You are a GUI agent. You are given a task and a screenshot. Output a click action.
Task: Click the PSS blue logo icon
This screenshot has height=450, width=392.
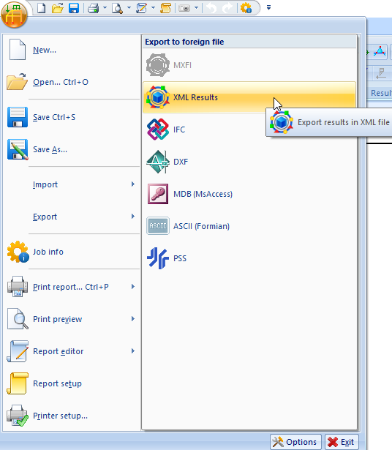158,258
